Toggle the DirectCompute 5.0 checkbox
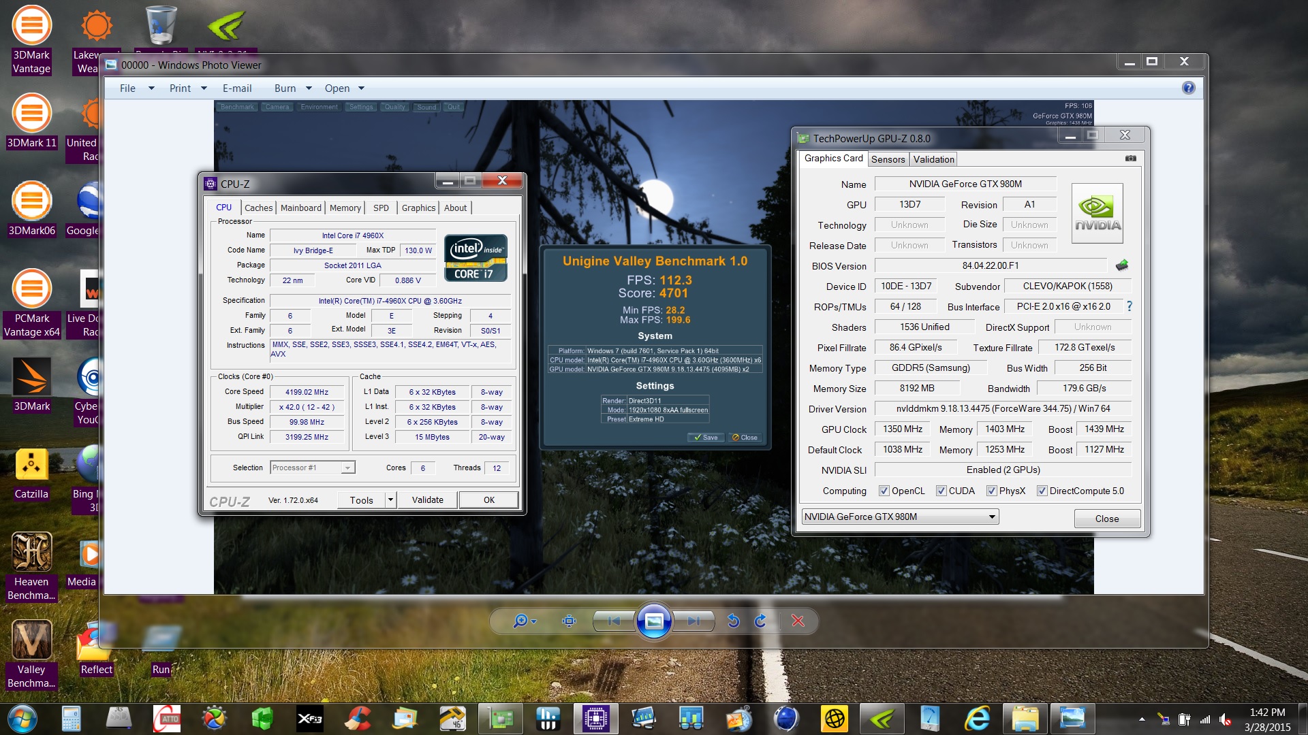Image resolution: width=1308 pixels, height=735 pixels. [1042, 491]
